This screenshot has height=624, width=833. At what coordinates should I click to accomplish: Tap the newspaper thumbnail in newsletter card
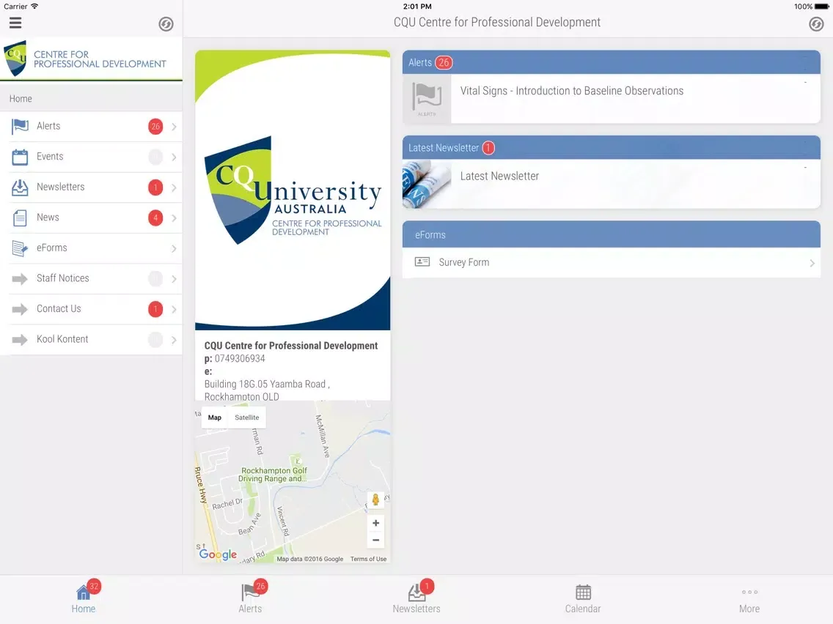[x=427, y=184]
